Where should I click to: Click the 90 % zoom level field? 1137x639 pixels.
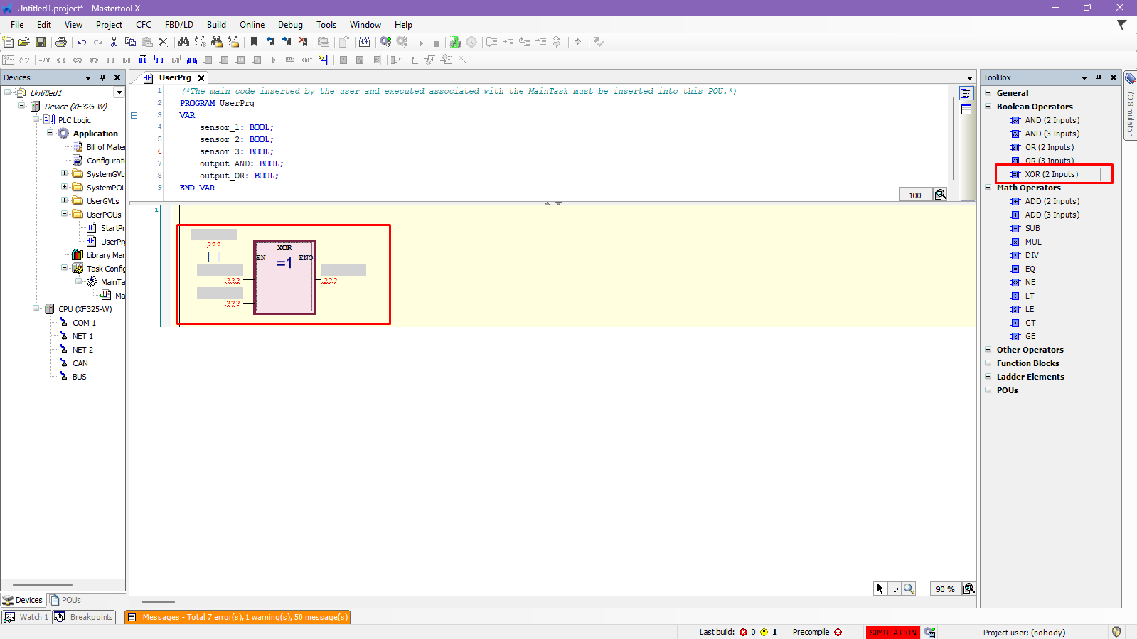click(x=945, y=589)
